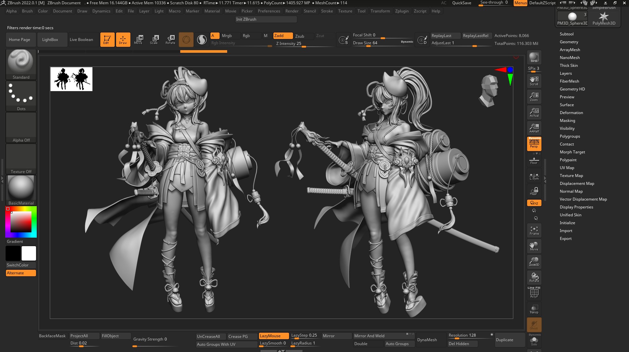
Task: Toggle Ghost transparency
Action: pos(534,325)
